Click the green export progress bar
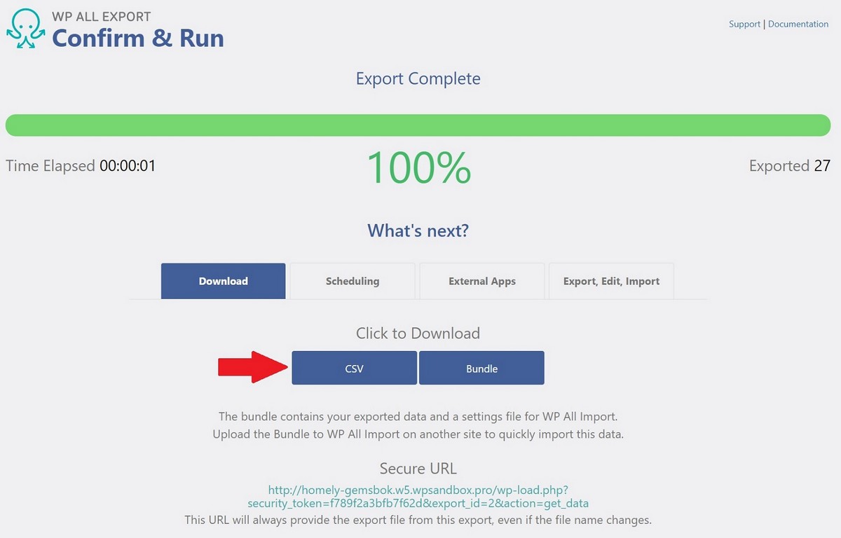This screenshot has width=841, height=538. click(x=418, y=125)
